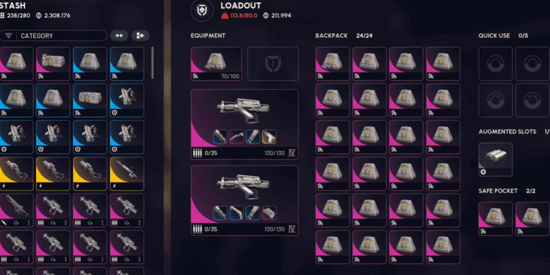The image size is (550, 275).
Task: Click the pink-bordered attachment on upper weapon
Action: tap(236, 137)
